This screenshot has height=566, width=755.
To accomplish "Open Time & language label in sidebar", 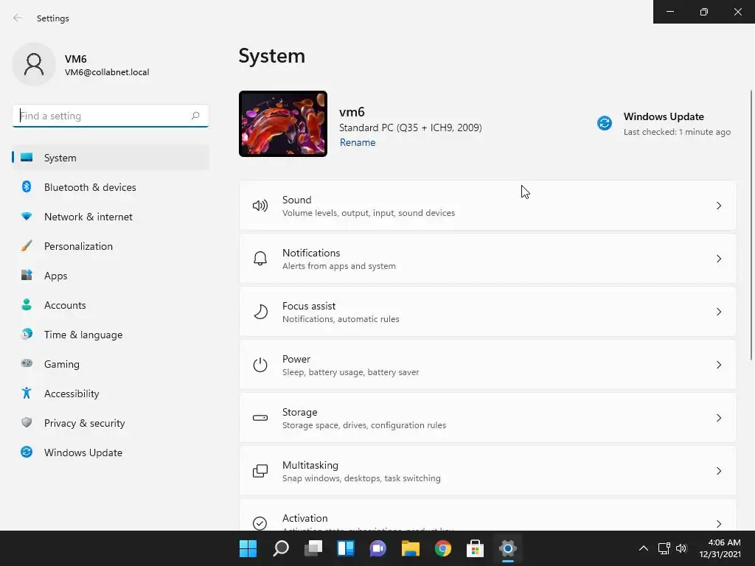I will coord(83,335).
